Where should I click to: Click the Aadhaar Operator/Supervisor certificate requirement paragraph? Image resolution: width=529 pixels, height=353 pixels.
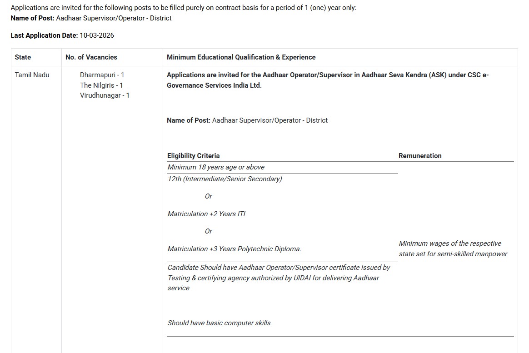click(279, 278)
